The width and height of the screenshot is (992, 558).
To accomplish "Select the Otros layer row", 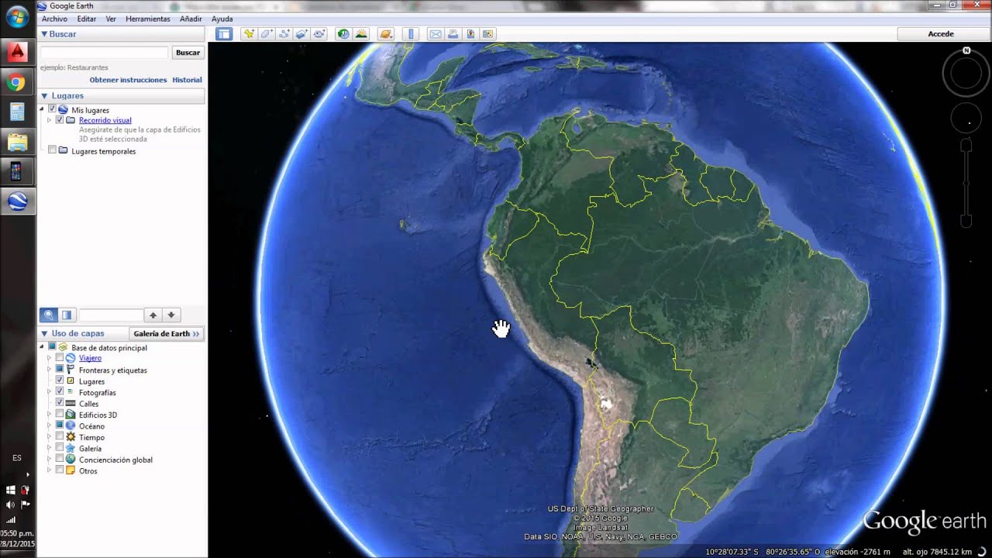I will 88,470.
